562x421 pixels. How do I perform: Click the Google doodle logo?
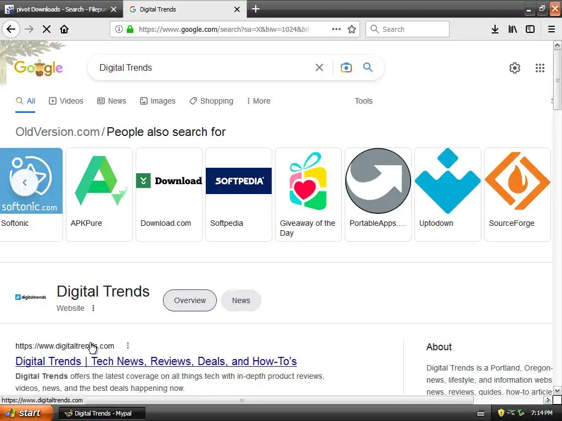pyautogui.click(x=38, y=67)
